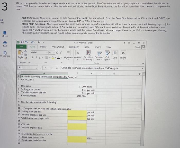Expand the Fill Color dropdown arrow
This screenshot has width=180, height=148.
[56, 58]
